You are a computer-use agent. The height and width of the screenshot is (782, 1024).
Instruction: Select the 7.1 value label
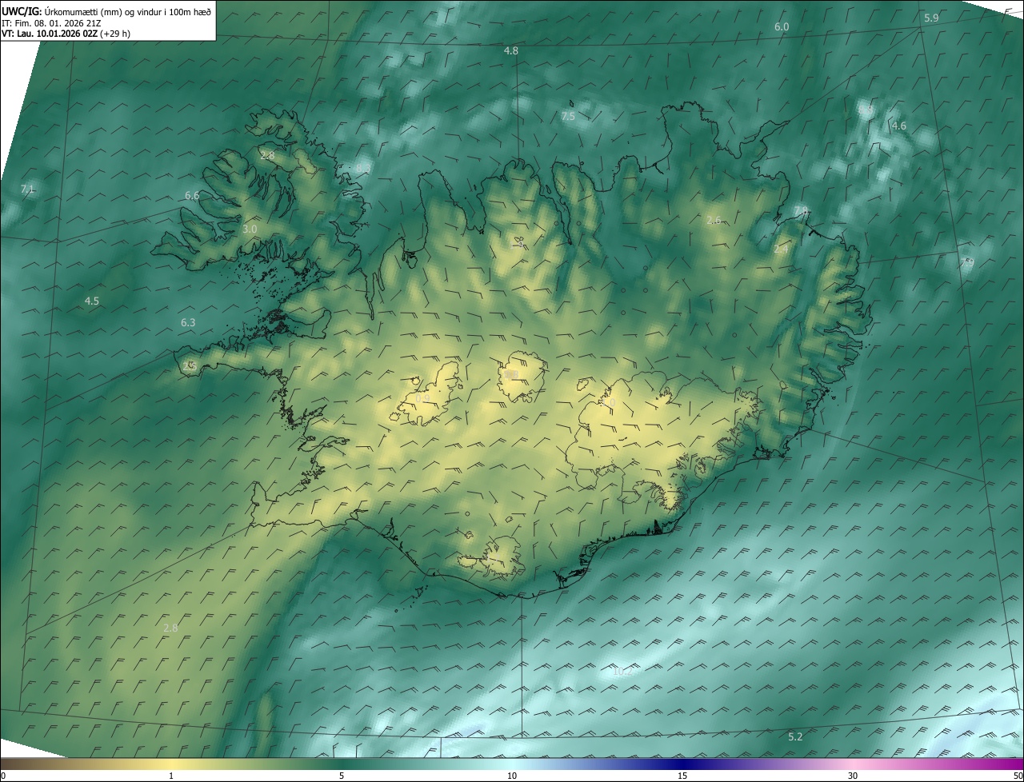(x=28, y=190)
